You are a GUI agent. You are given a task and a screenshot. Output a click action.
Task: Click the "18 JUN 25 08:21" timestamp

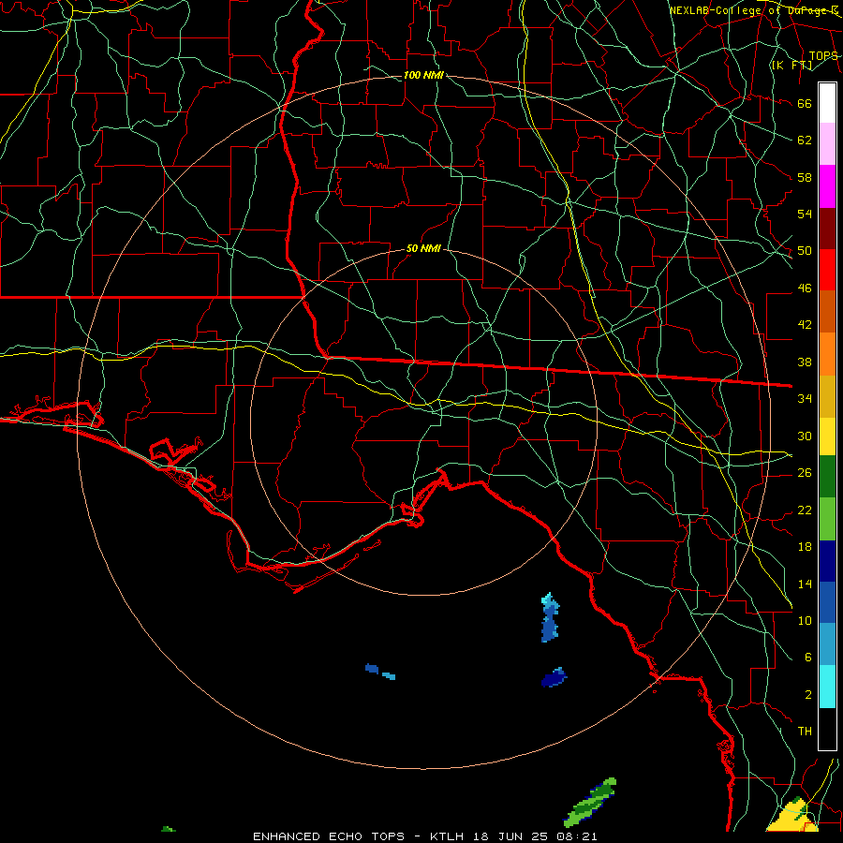pyautogui.click(x=535, y=836)
